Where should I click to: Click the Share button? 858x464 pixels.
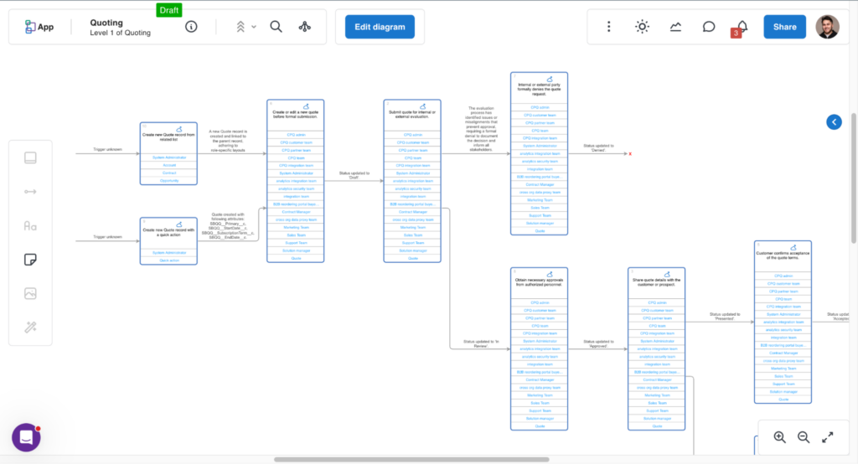(x=784, y=27)
